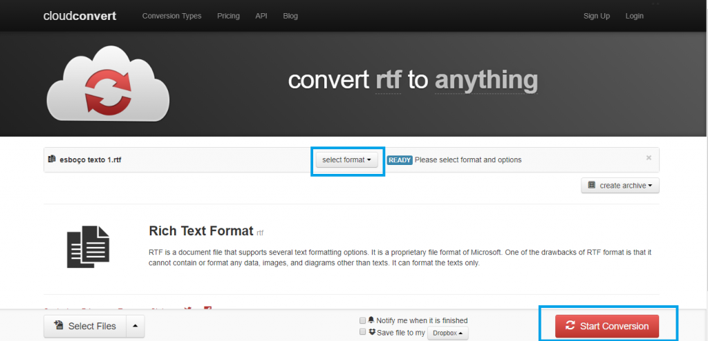Open the select format dropdown
The width and height of the screenshot is (708, 341).
(x=347, y=159)
